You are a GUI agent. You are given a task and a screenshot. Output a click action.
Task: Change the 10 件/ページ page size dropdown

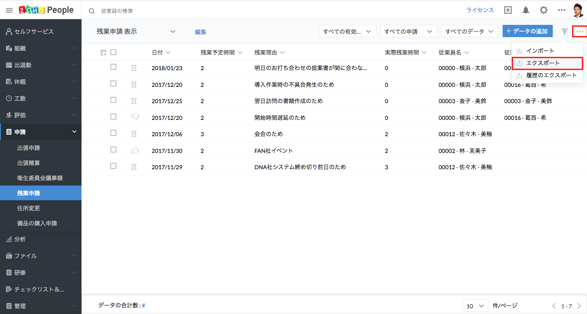coord(475,306)
